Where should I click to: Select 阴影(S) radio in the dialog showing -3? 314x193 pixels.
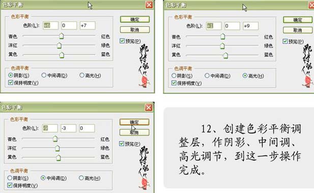(10, 178)
